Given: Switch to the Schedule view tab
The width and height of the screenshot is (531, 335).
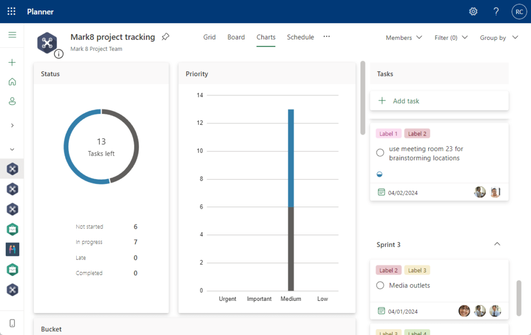Looking at the screenshot, I should point(300,37).
